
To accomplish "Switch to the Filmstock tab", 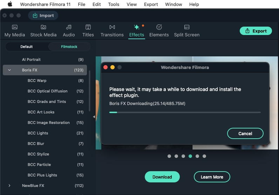I will (x=69, y=47).
